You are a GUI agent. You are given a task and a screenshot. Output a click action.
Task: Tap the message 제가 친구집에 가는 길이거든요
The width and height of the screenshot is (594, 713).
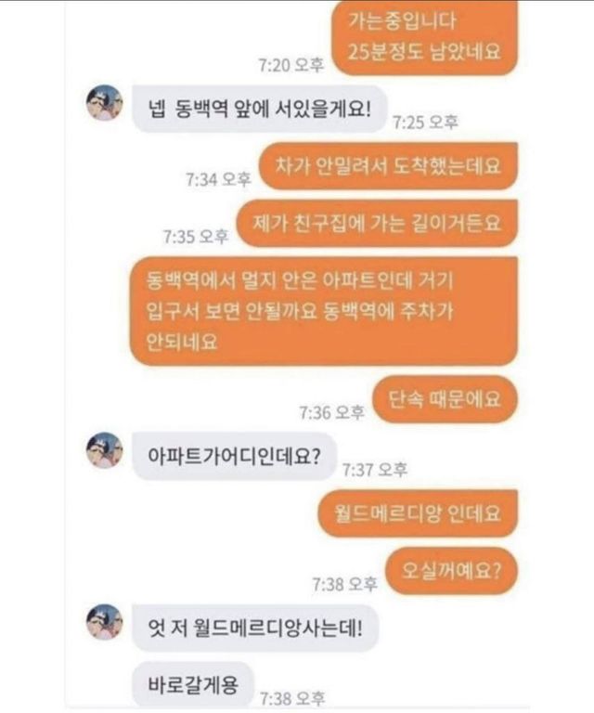[x=377, y=223]
